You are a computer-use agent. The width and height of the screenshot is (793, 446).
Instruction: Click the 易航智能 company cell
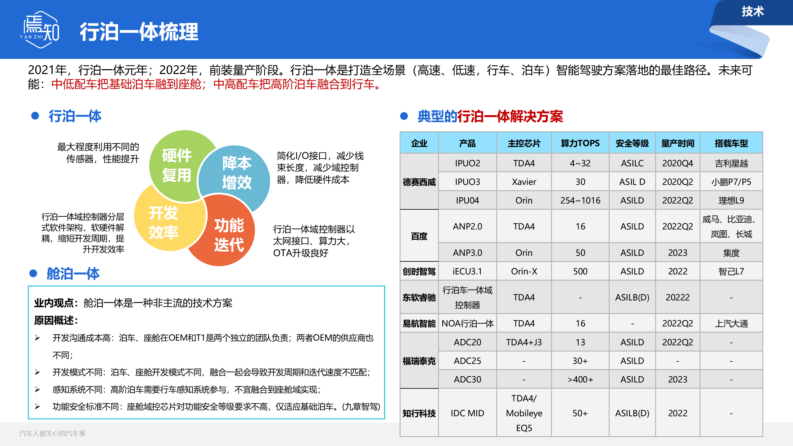[419, 323]
